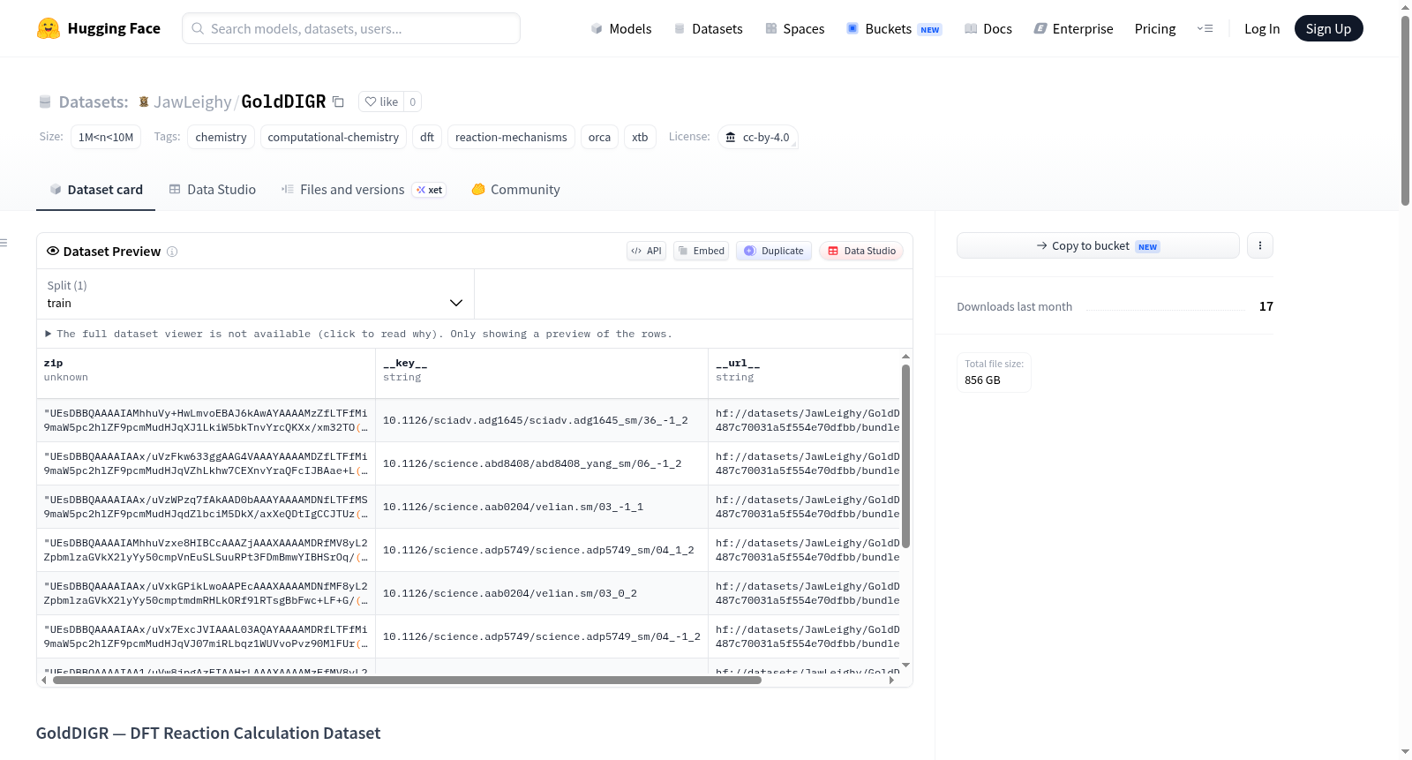Switch to the Dataset card tab
The image size is (1412, 760).
click(x=96, y=190)
